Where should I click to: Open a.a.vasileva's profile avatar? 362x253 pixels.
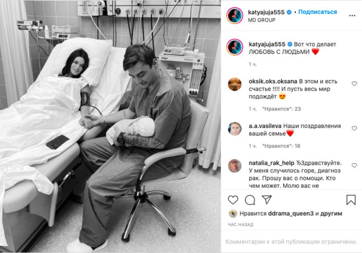point(235,129)
